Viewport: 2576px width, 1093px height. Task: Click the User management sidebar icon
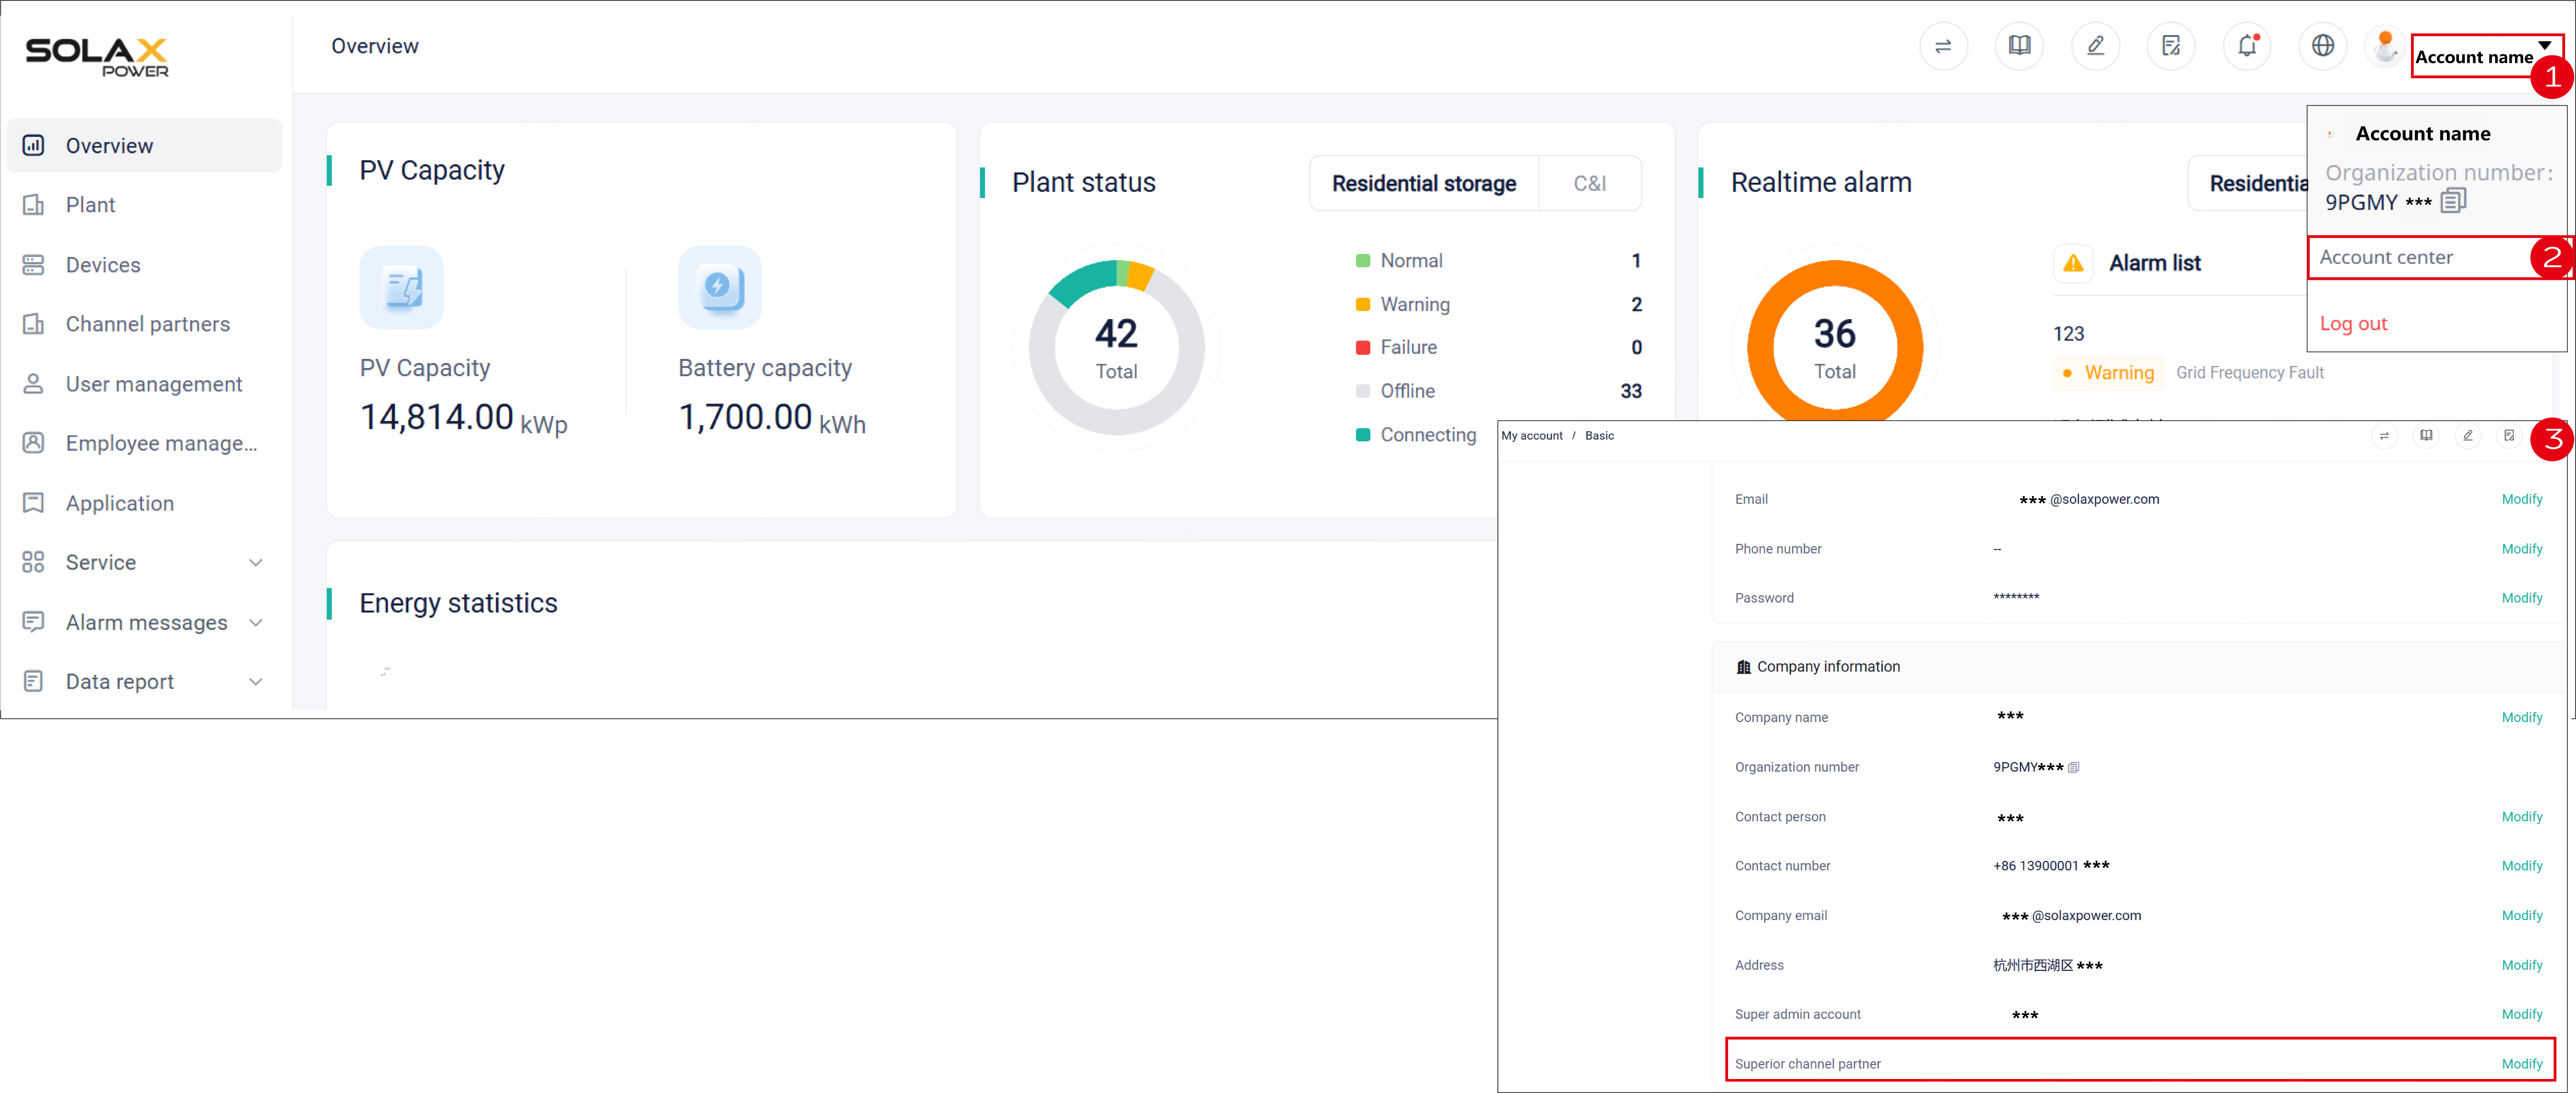[x=33, y=384]
